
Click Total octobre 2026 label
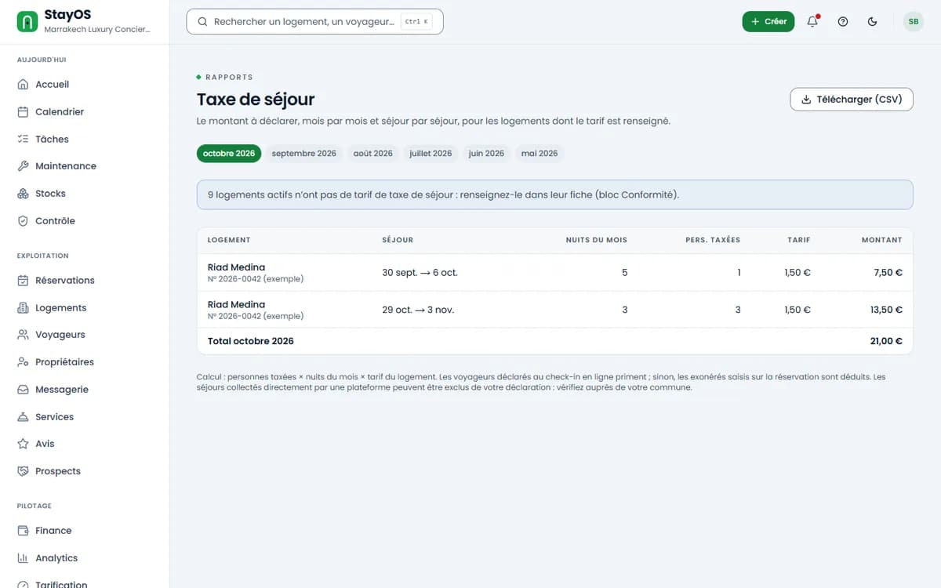point(251,341)
